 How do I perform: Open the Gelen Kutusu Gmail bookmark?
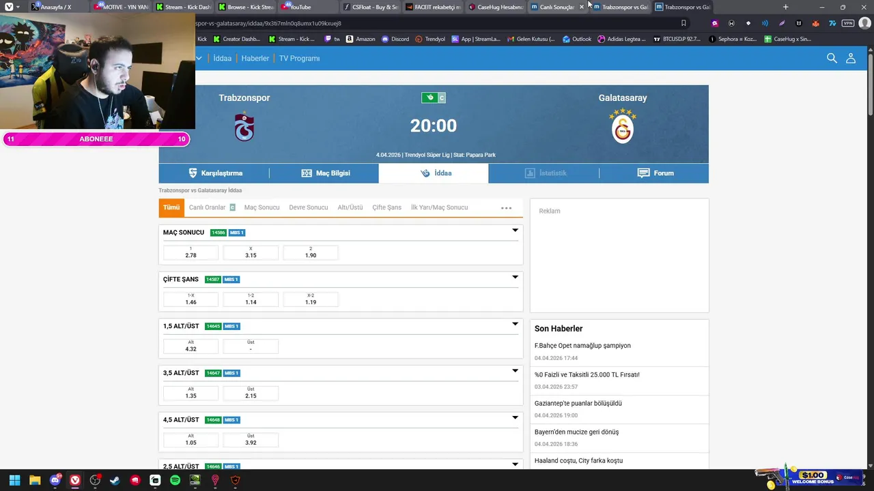(x=531, y=39)
